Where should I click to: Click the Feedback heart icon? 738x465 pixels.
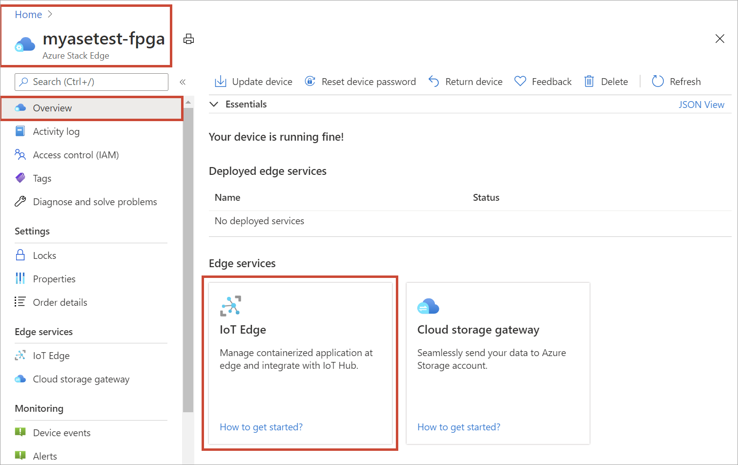tap(520, 81)
